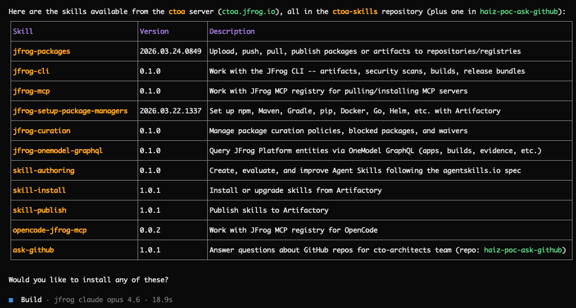The width and height of the screenshot is (576, 308).
Task: Click the Skill column header
Action: pyautogui.click(x=23, y=32)
